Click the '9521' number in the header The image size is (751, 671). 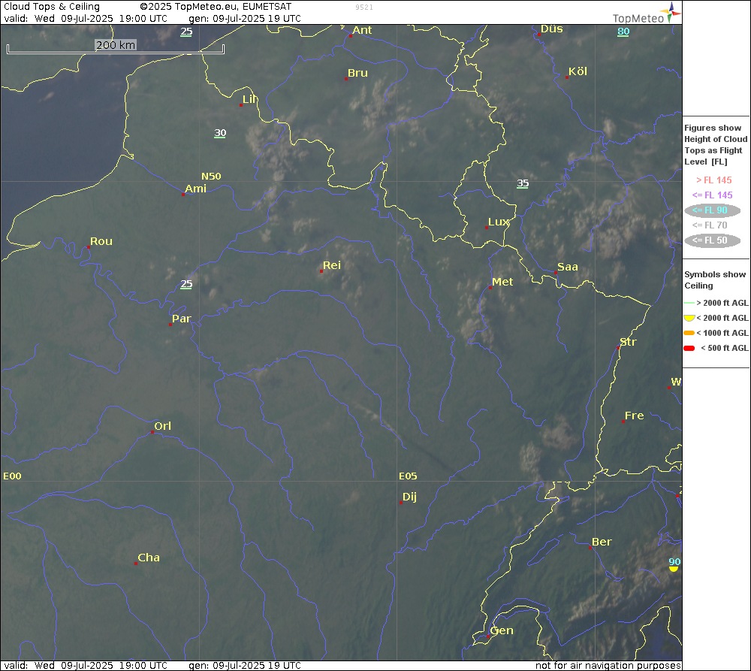tap(364, 8)
